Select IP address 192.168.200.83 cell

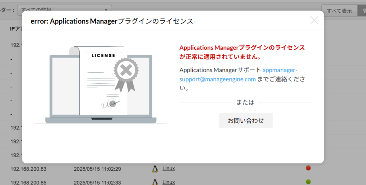(28, 169)
